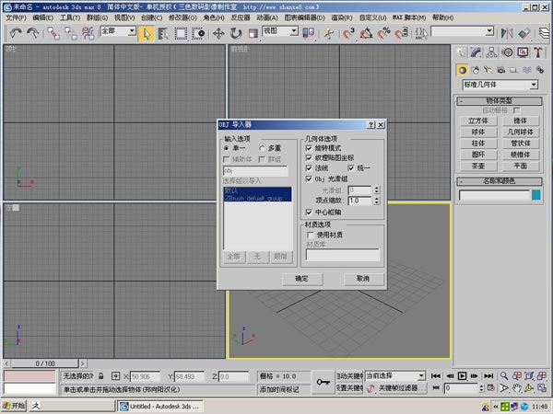Collapse the 物体类型 rollout
This screenshot has width=553, height=414.
pos(500,101)
